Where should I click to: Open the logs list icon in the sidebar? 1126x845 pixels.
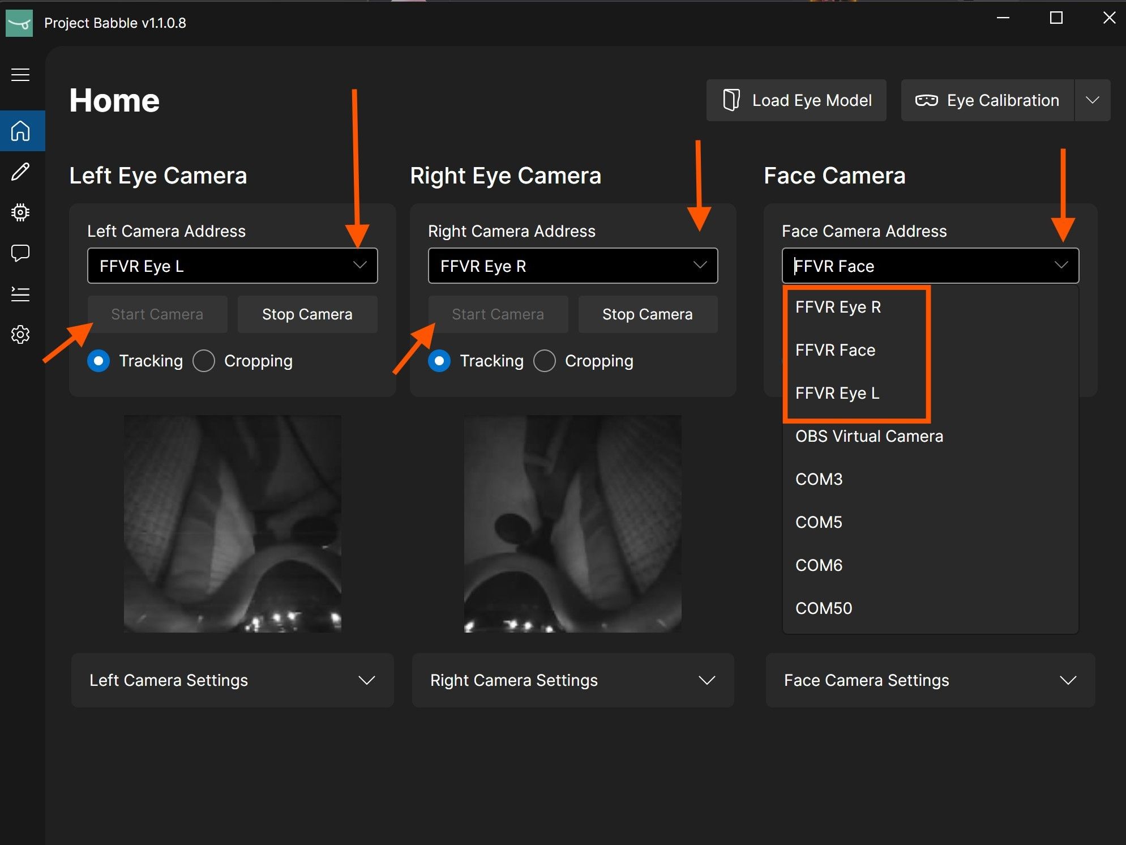pyautogui.click(x=20, y=293)
